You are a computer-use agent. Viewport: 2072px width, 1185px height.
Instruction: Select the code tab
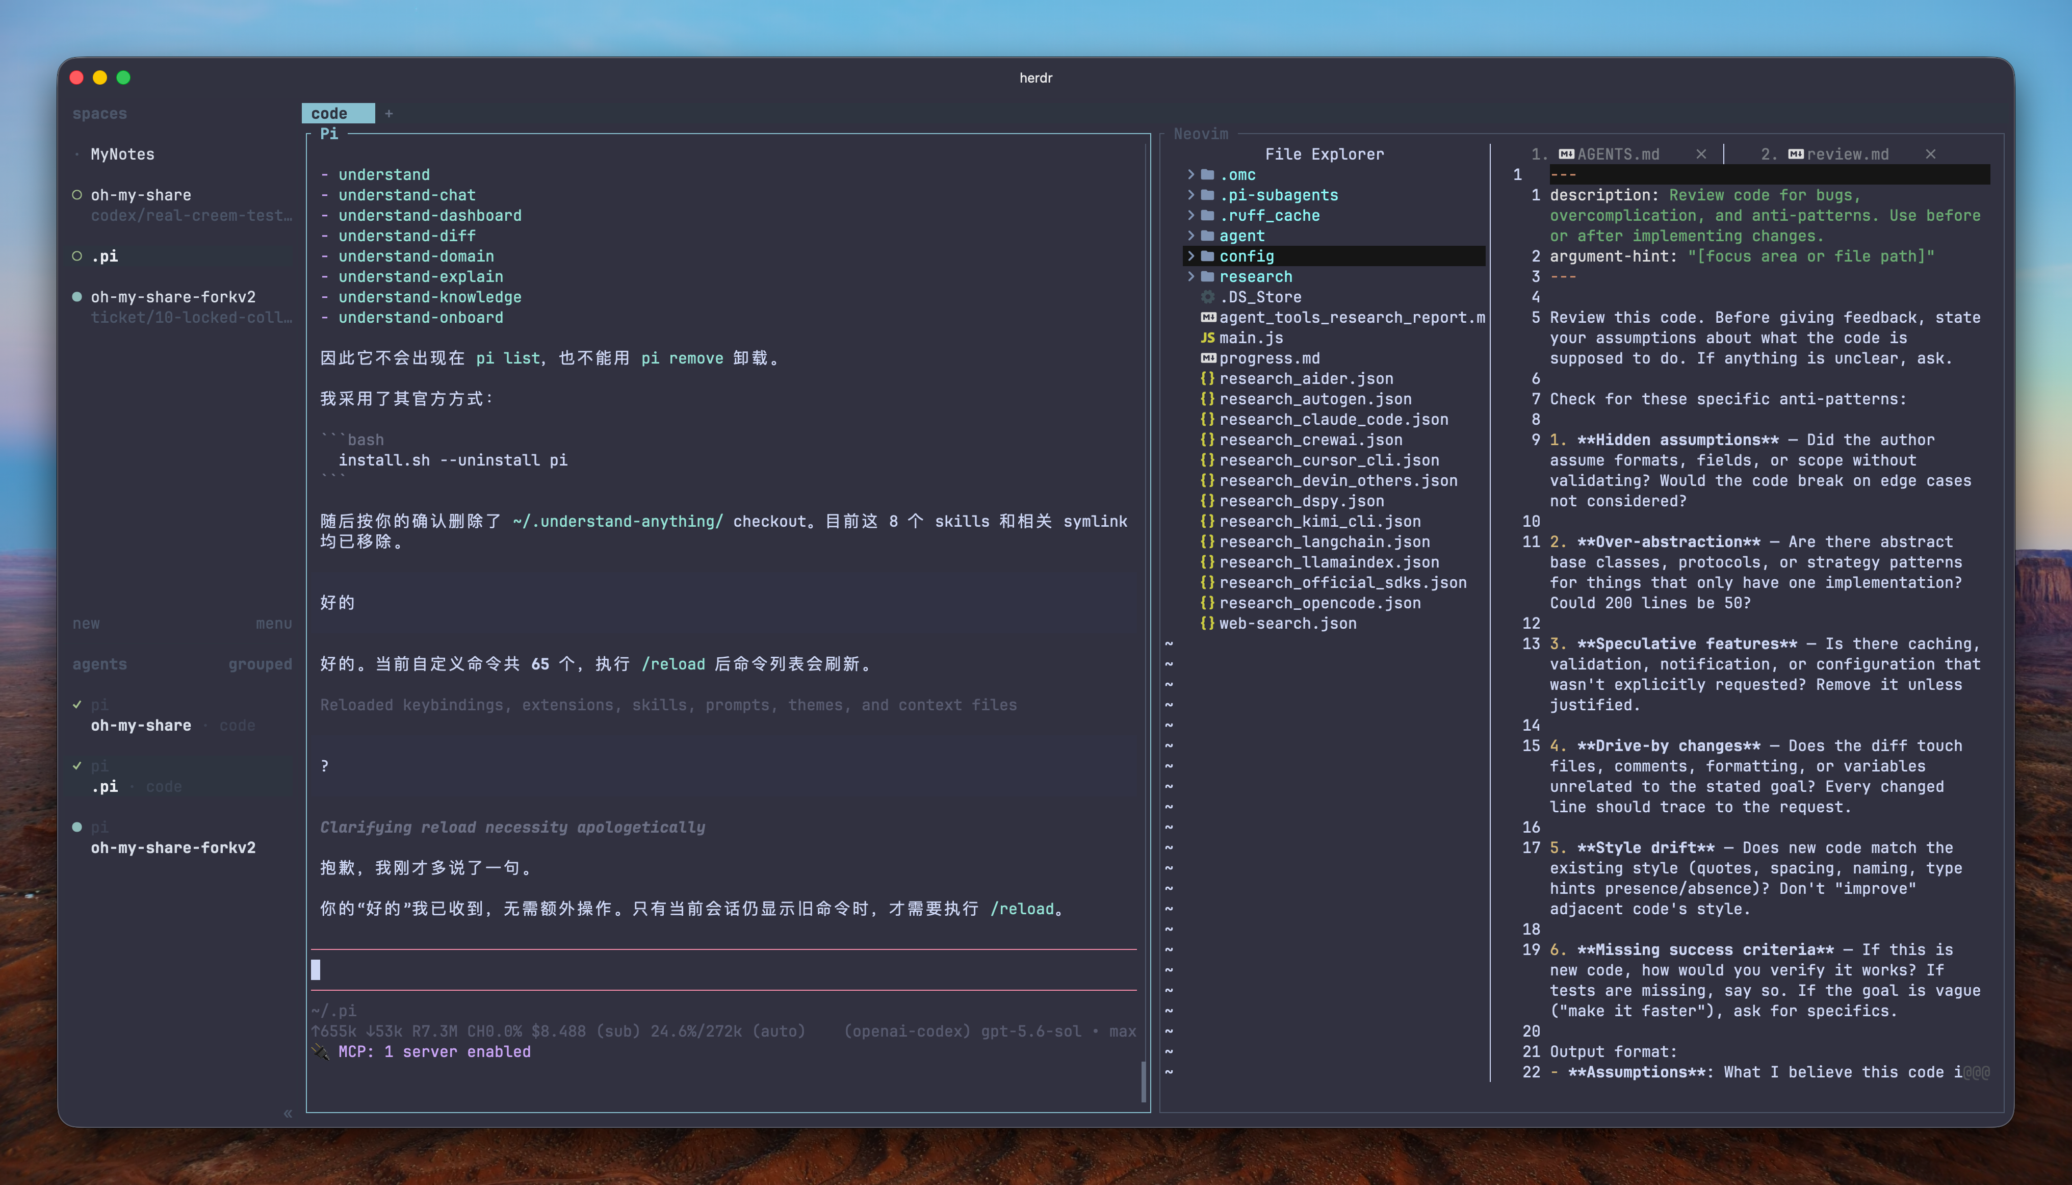click(338, 113)
